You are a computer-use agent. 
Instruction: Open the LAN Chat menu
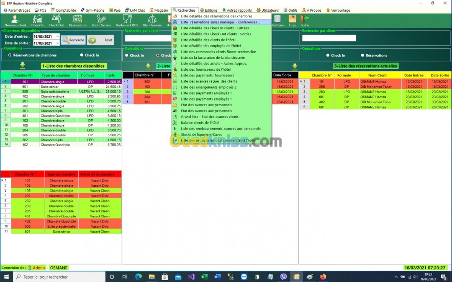click(135, 10)
